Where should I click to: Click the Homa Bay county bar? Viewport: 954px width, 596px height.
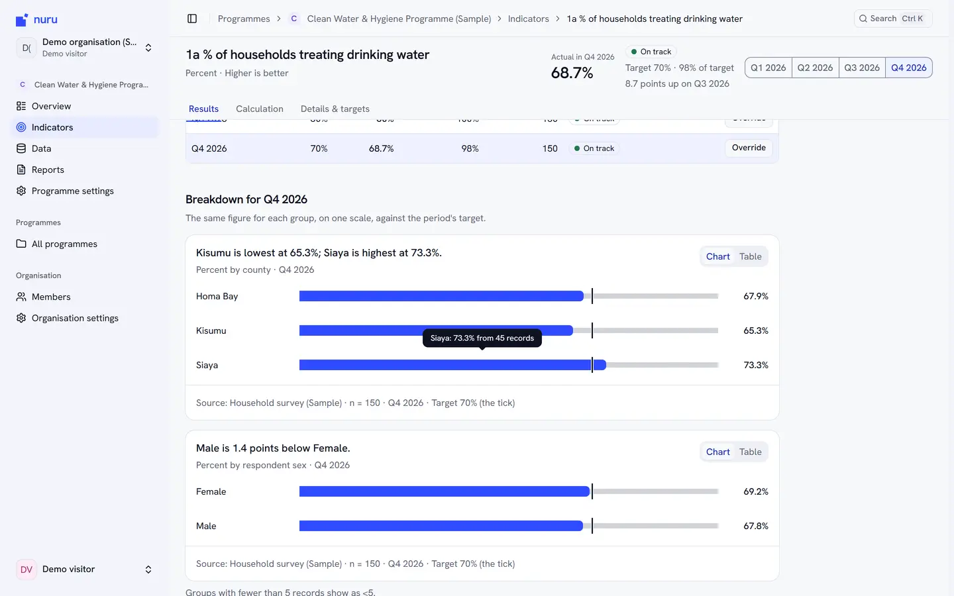(441, 296)
